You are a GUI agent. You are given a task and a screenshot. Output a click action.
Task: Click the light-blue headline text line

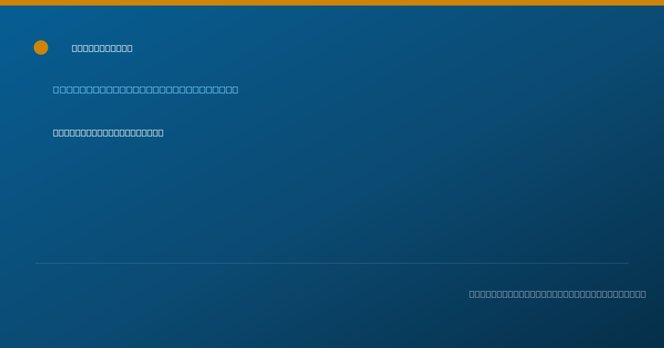point(146,90)
